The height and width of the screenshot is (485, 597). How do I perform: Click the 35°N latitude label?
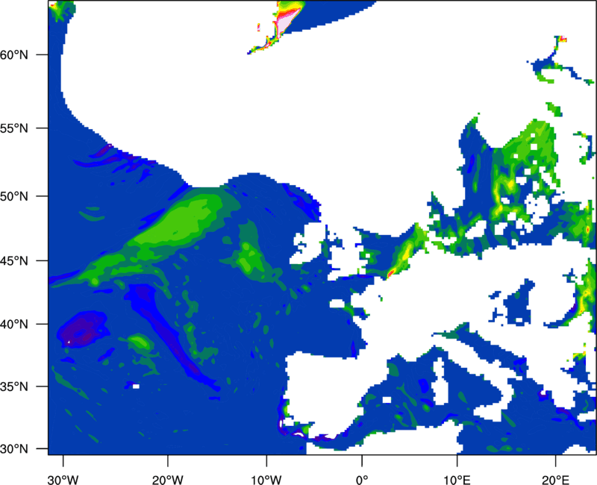point(14,387)
